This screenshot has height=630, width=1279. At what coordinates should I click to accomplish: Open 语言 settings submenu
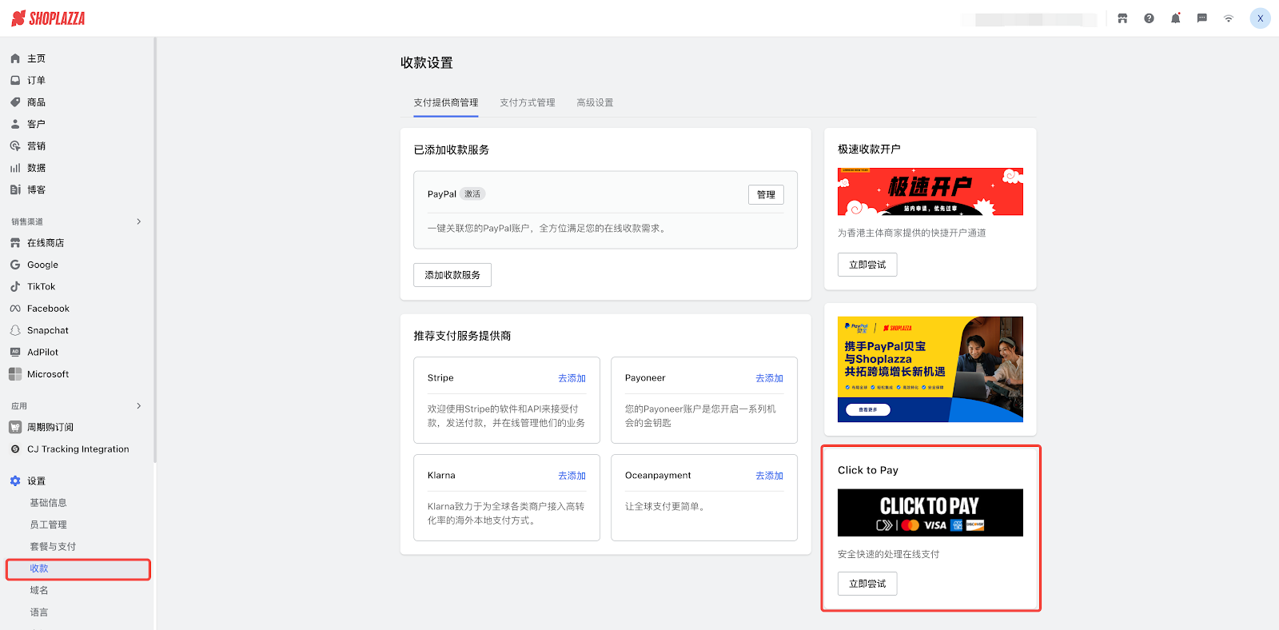click(x=39, y=612)
